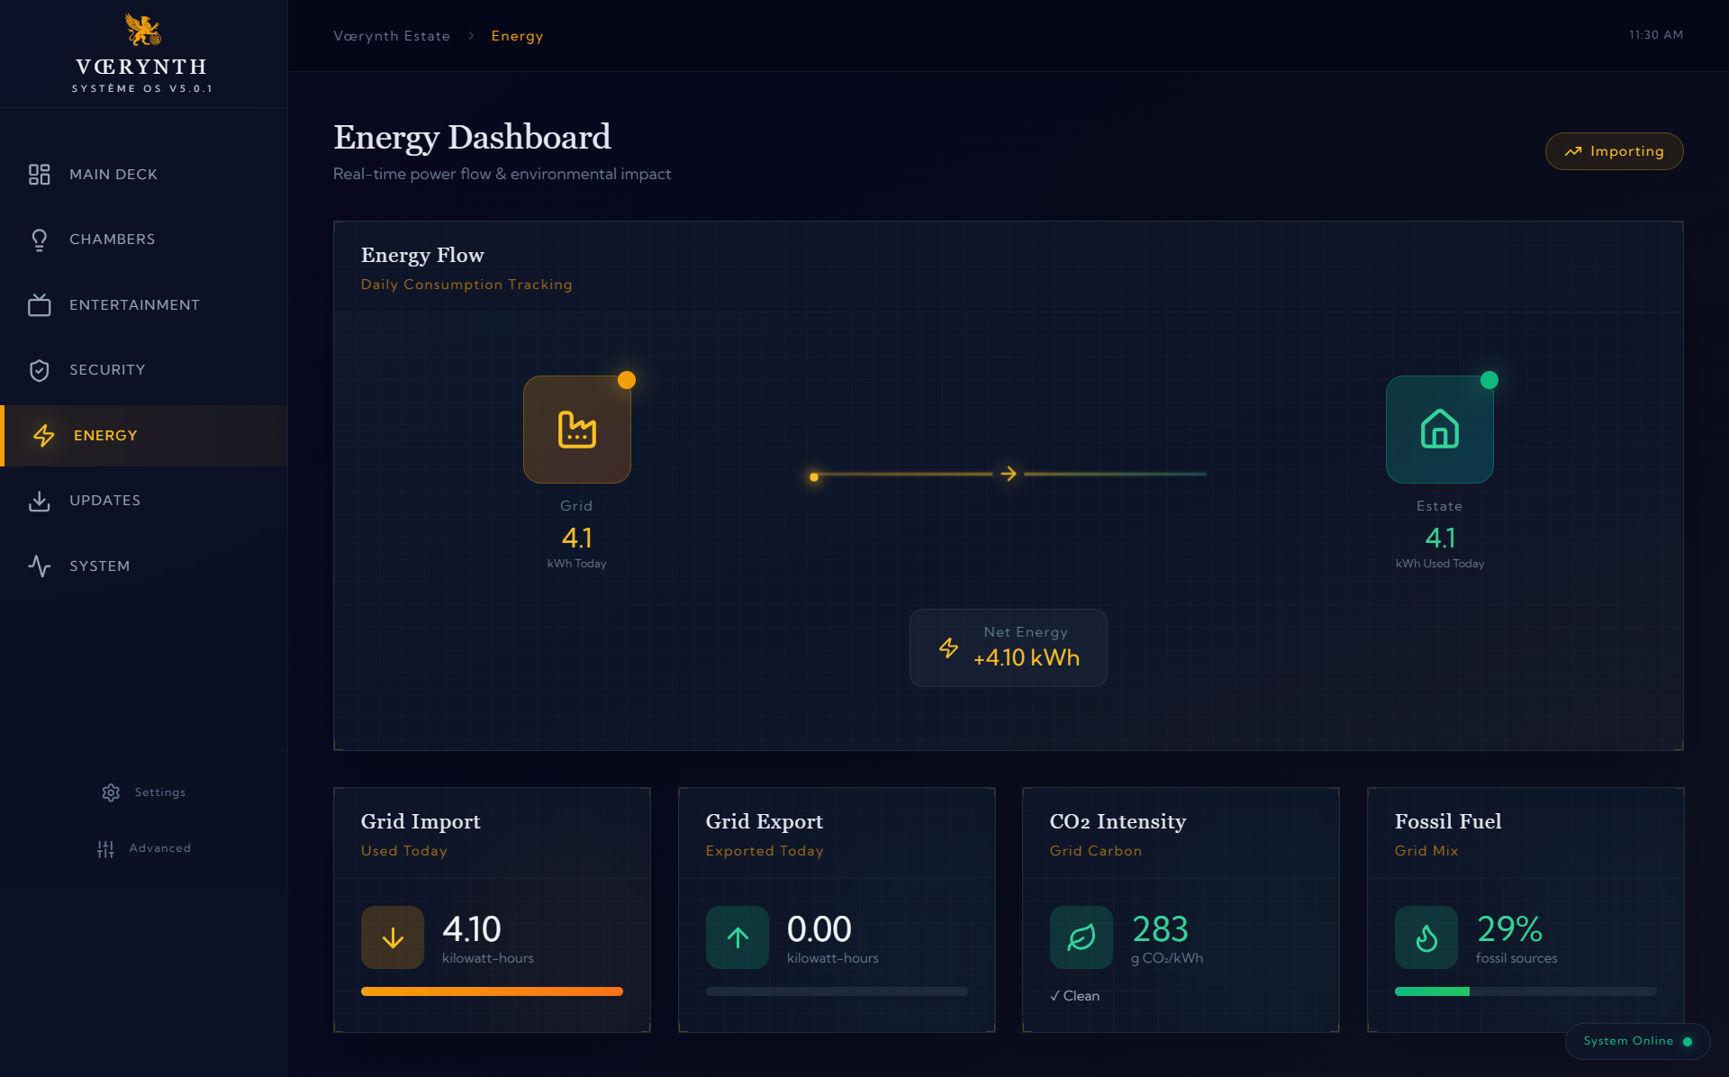The image size is (1729, 1077).
Task: Open the Entertainment section
Action: [x=134, y=305]
